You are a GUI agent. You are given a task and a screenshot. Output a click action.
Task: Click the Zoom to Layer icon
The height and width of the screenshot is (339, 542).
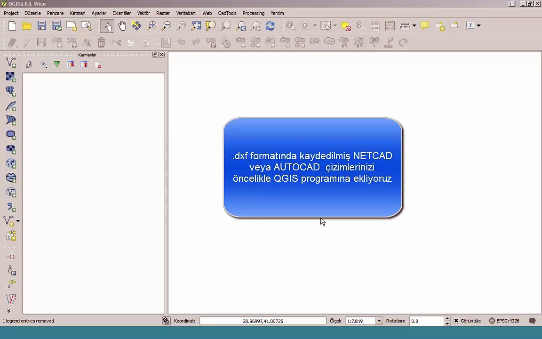coord(226,26)
